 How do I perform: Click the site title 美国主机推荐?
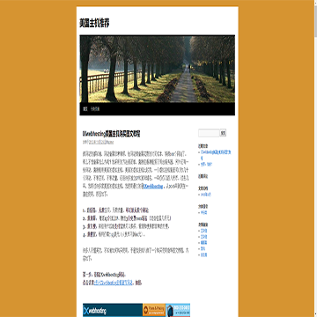(94, 24)
